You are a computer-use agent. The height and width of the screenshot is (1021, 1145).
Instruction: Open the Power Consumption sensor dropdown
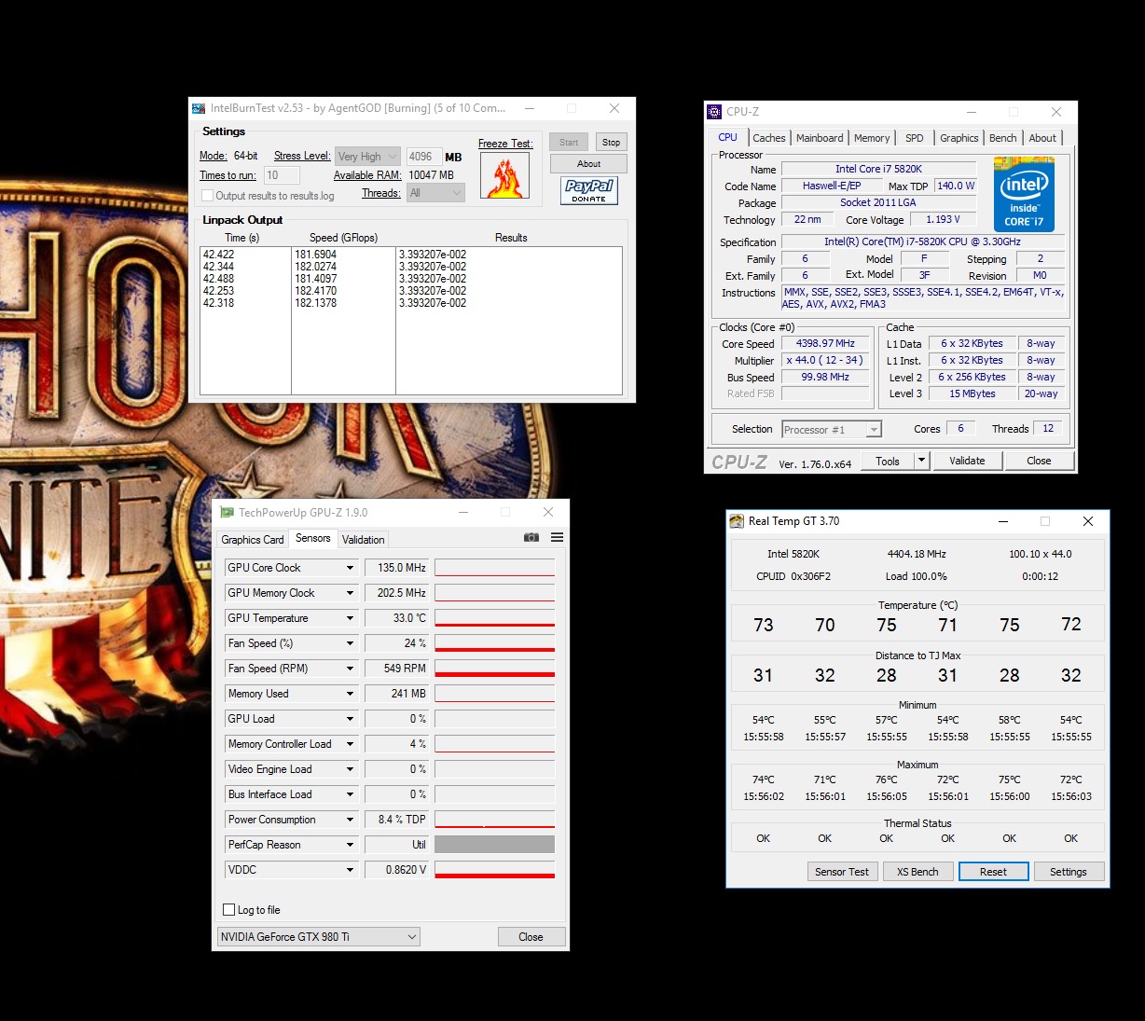(x=351, y=820)
